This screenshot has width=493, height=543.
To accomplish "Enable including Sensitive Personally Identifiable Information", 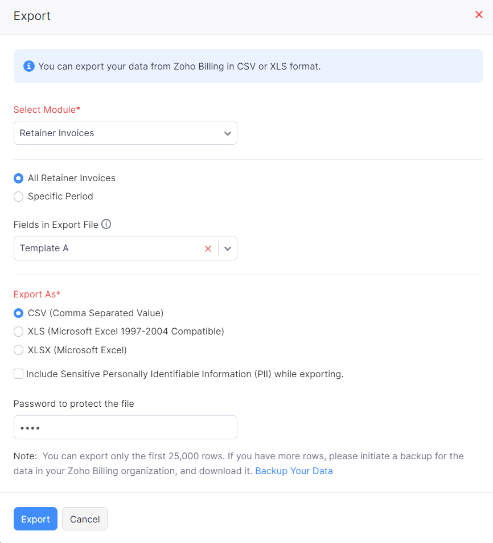I will (x=18, y=373).
